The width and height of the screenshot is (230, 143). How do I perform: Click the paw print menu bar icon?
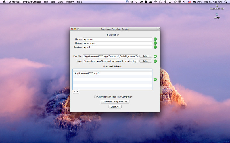pos(136,2)
